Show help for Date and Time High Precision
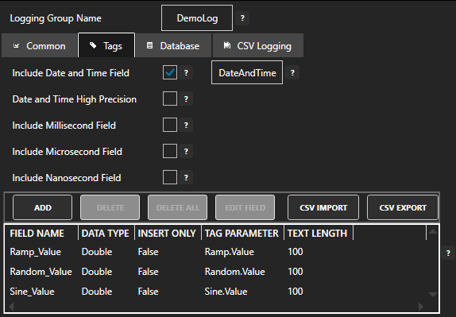This screenshot has height=317, width=456. coord(186,99)
